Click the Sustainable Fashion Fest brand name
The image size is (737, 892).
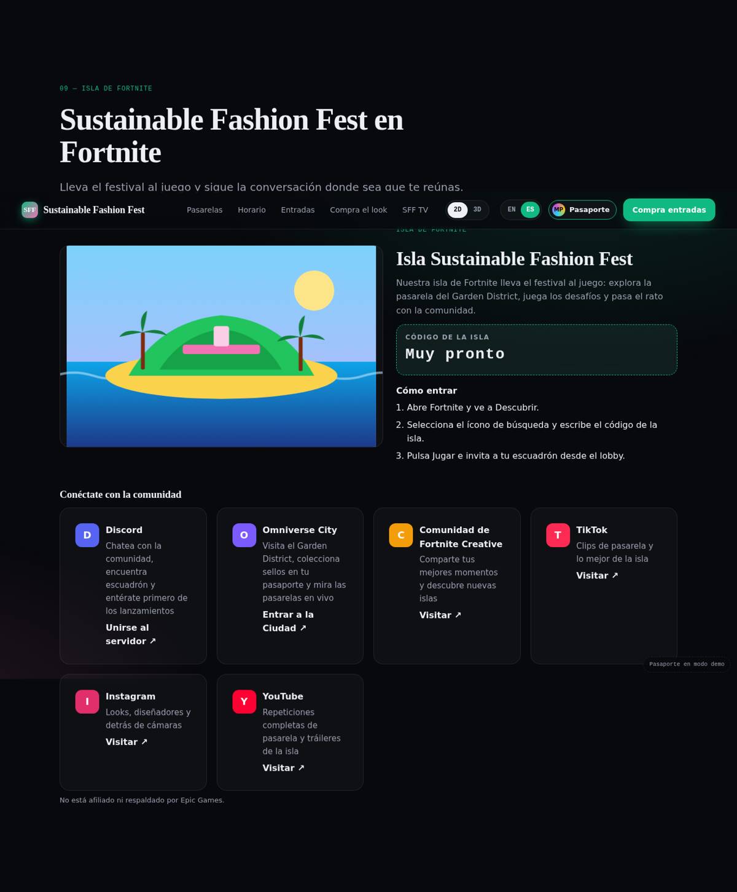(94, 210)
